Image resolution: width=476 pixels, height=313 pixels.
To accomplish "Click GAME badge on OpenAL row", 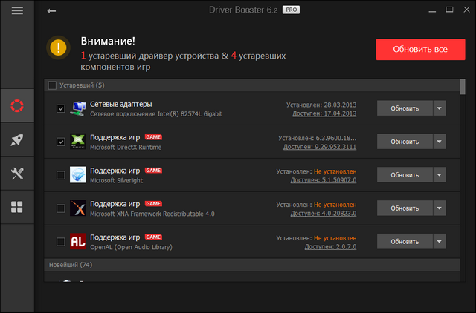I will (153, 237).
